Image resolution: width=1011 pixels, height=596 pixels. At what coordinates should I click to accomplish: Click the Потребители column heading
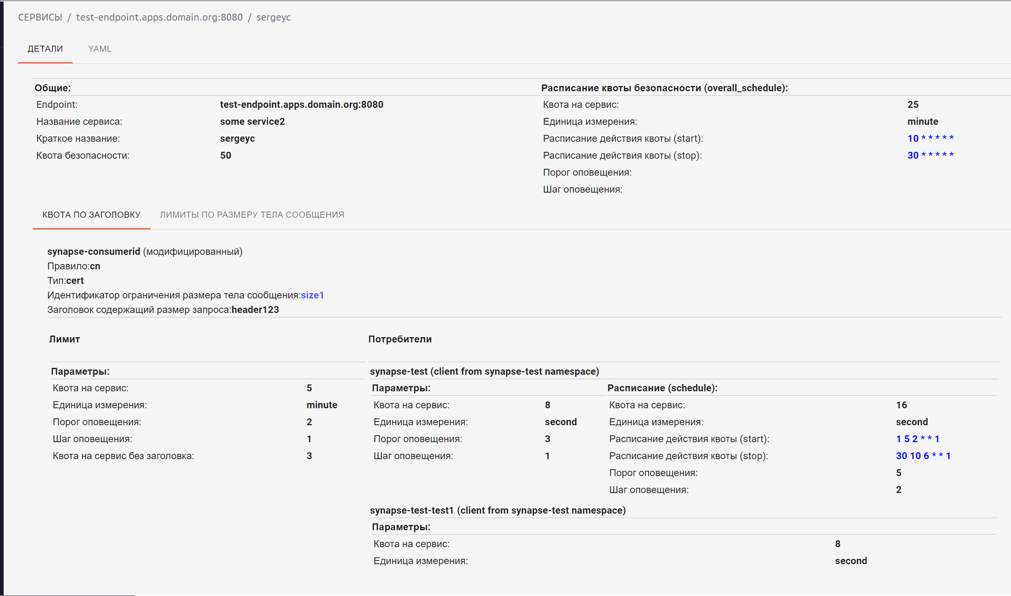pos(399,339)
